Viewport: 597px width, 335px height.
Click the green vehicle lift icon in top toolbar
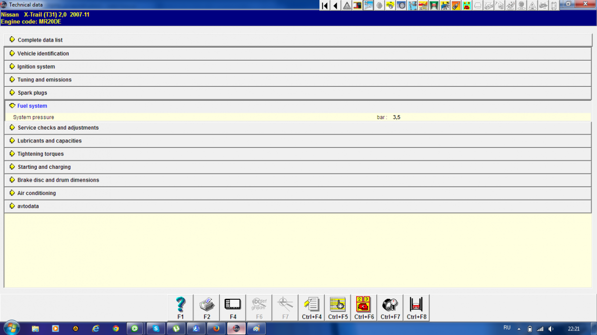click(434, 5)
